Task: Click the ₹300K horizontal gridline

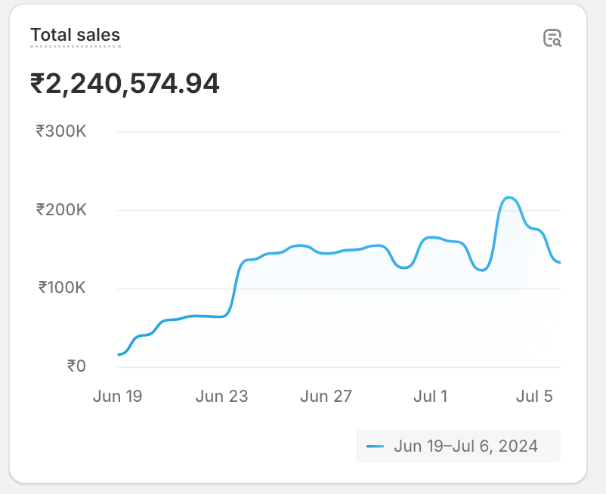Action: click(340, 132)
